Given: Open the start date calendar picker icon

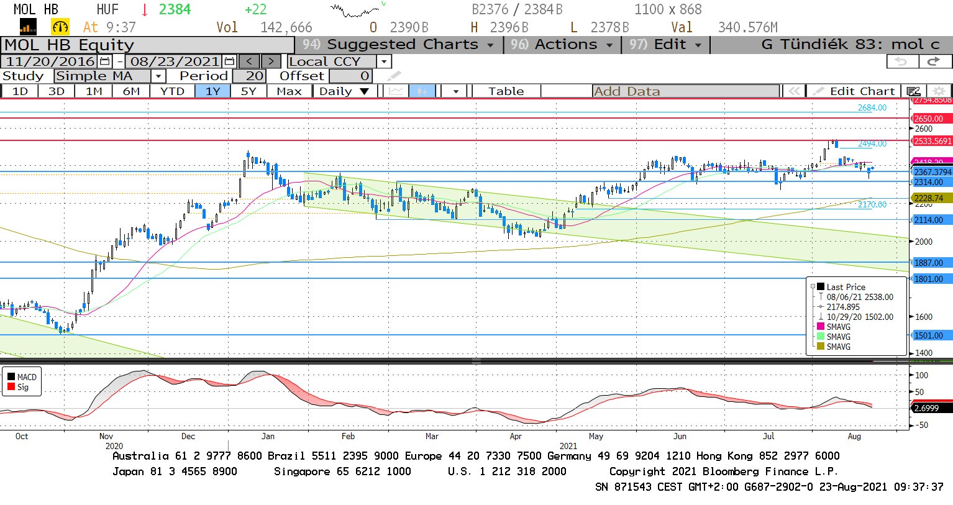Looking at the screenshot, I should tap(104, 61).
